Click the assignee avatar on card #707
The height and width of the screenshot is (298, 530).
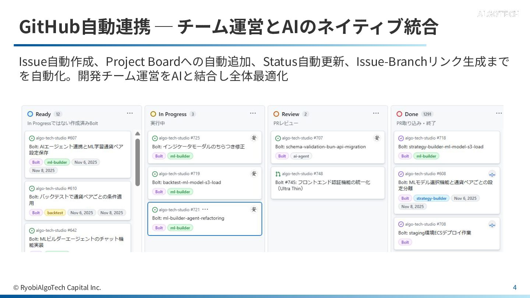[x=377, y=138]
